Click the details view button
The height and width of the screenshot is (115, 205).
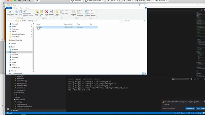143,73
